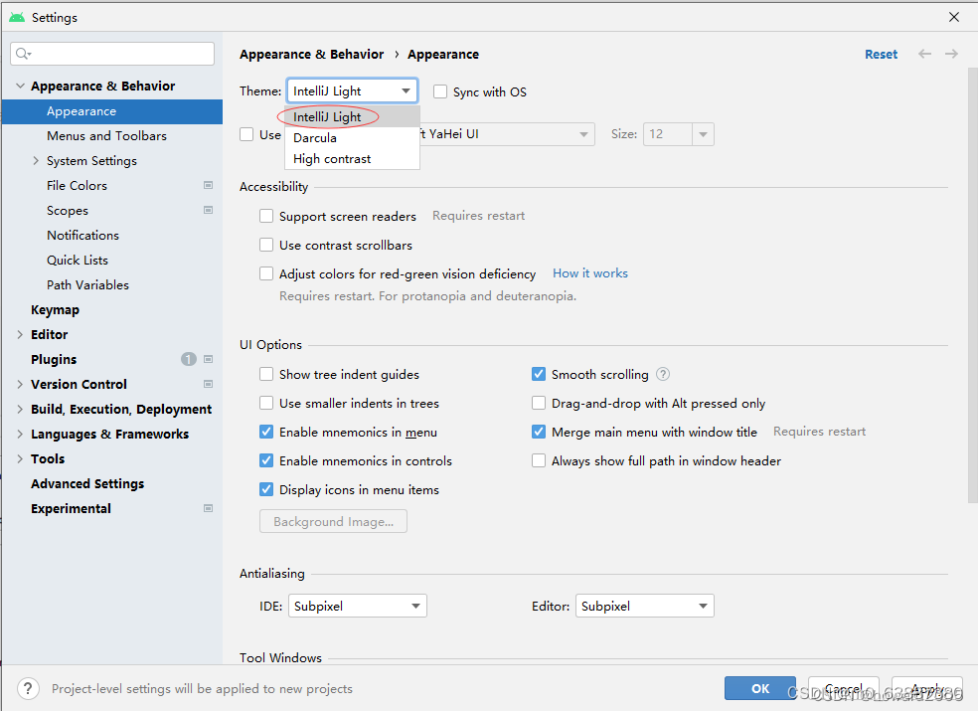Enable Show tree indent guides
The width and height of the screenshot is (978, 711).
coord(266,374)
